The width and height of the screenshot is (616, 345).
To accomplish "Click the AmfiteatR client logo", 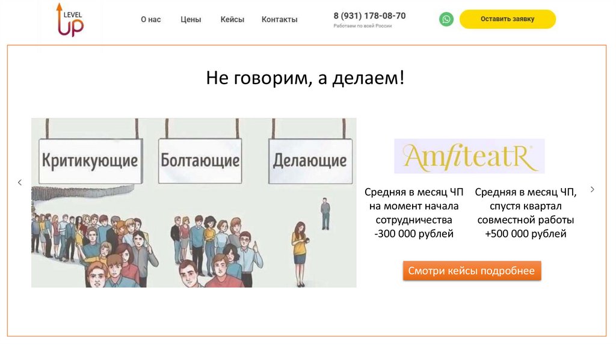I will (x=469, y=156).
